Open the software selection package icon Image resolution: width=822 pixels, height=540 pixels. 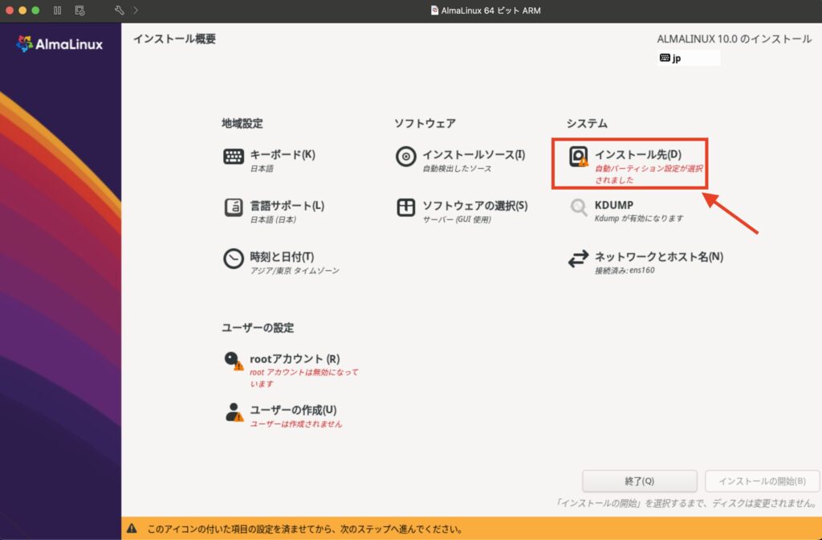405,207
